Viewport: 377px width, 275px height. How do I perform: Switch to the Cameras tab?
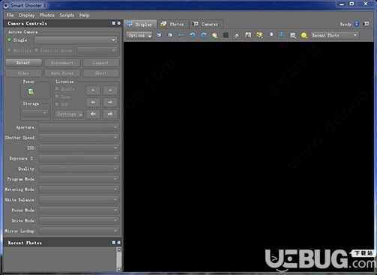(205, 24)
